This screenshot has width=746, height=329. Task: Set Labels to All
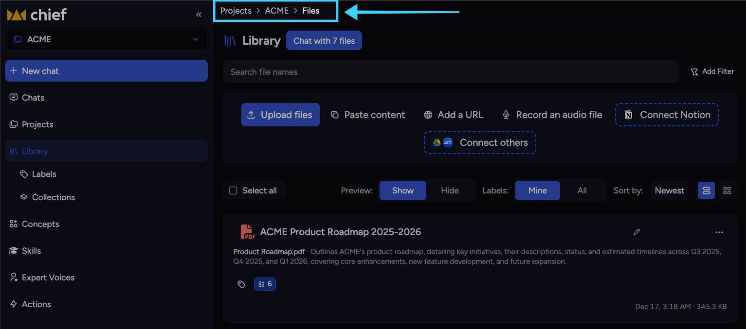click(582, 190)
